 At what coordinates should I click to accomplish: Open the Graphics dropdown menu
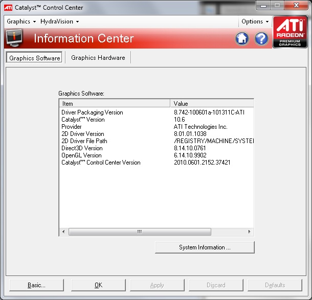[21, 21]
